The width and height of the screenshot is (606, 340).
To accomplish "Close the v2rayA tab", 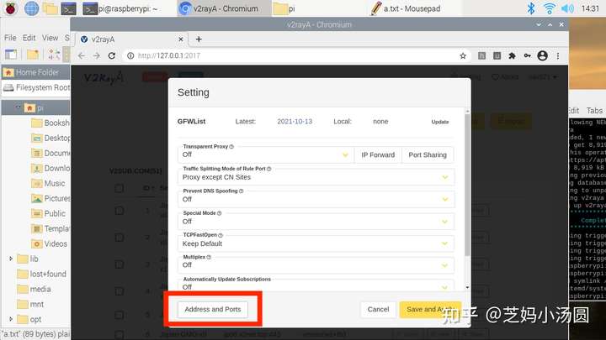I will [180, 39].
